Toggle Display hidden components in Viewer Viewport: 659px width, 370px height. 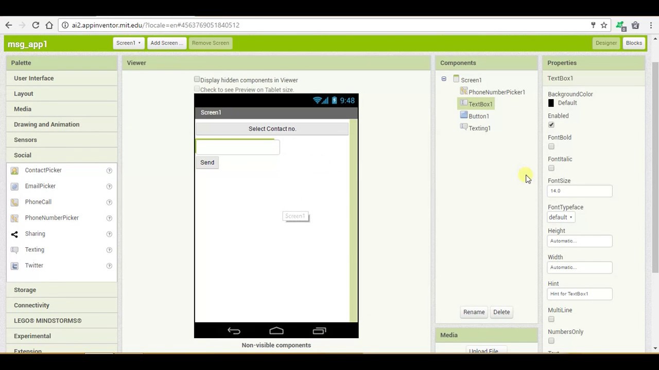pos(197,79)
